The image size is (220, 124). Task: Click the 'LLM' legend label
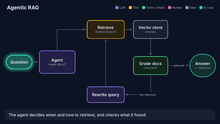(122, 7)
